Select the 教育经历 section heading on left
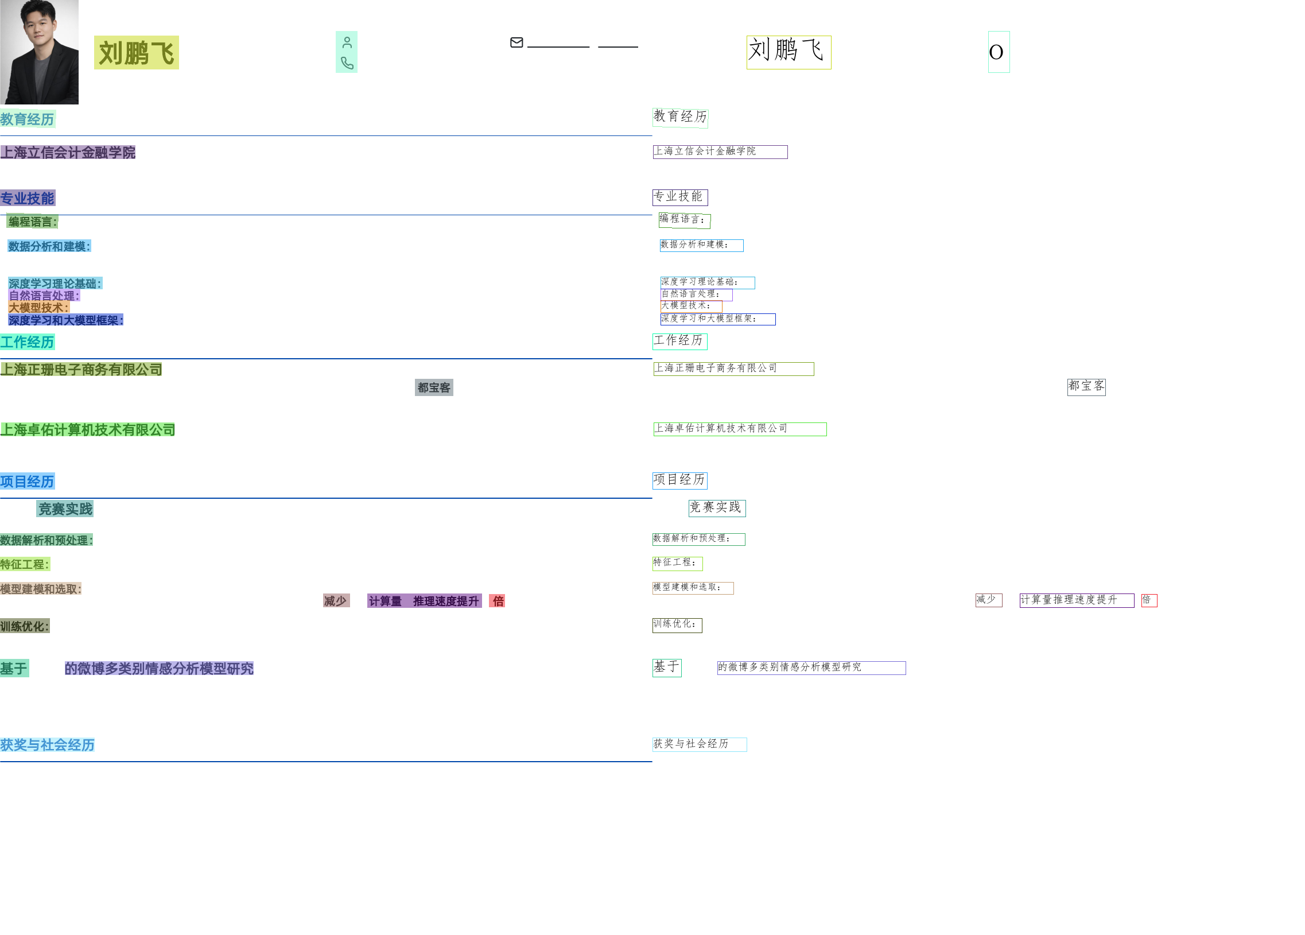The width and height of the screenshot is (1305, 935). 27,119
